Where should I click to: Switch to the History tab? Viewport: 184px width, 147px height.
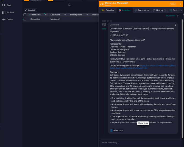(x=159, y=10)
